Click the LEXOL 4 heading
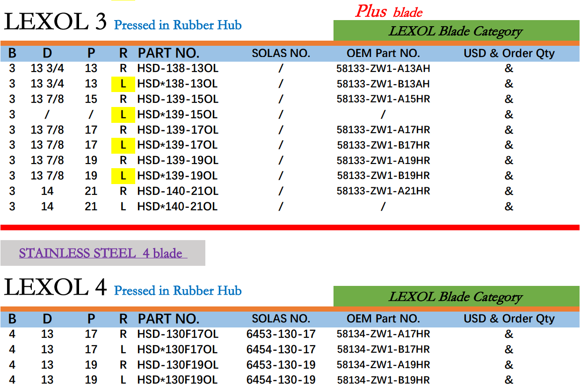The image size is (580, 391). click(x=55, y=287)
